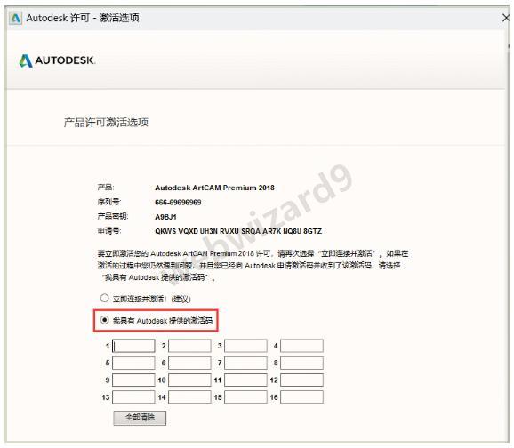
Task: Focus activation code field 16
Action: click(302, 397)
